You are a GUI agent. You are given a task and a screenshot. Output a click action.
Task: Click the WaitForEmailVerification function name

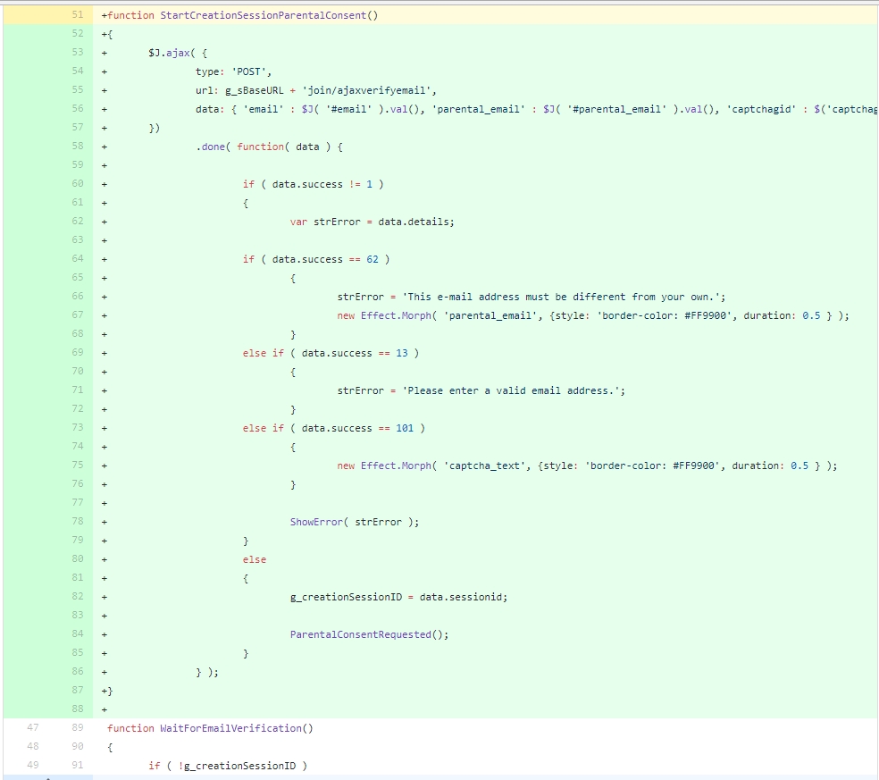pos(231,728)
